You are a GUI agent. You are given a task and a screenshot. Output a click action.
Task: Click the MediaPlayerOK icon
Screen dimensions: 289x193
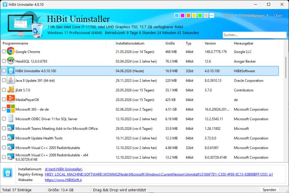click(11, 99)
